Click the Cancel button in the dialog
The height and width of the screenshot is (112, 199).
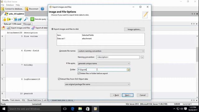[142, 95]
